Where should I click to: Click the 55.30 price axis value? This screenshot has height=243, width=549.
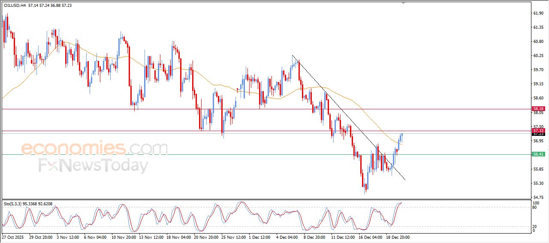(538, 183)
